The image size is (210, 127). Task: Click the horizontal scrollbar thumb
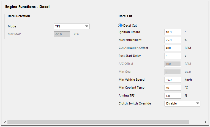click(98, 122)
